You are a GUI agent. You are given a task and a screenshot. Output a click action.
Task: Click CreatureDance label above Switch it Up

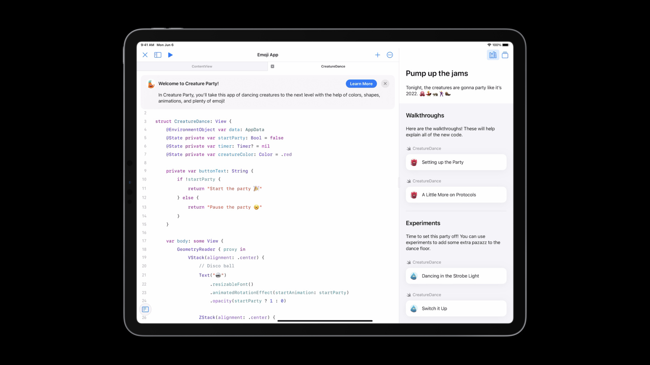[426, 295]
